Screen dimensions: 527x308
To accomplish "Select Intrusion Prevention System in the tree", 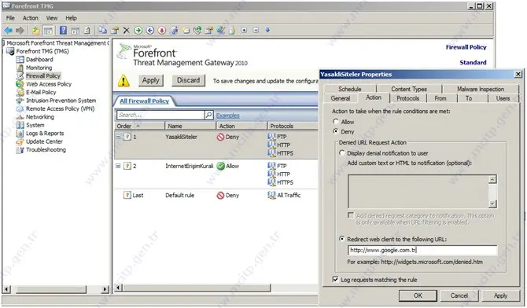I will point(61,101).
